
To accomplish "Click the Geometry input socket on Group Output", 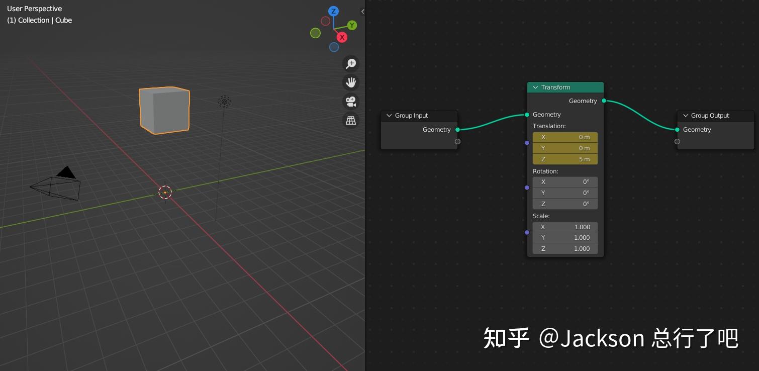I will click(677, 129).
